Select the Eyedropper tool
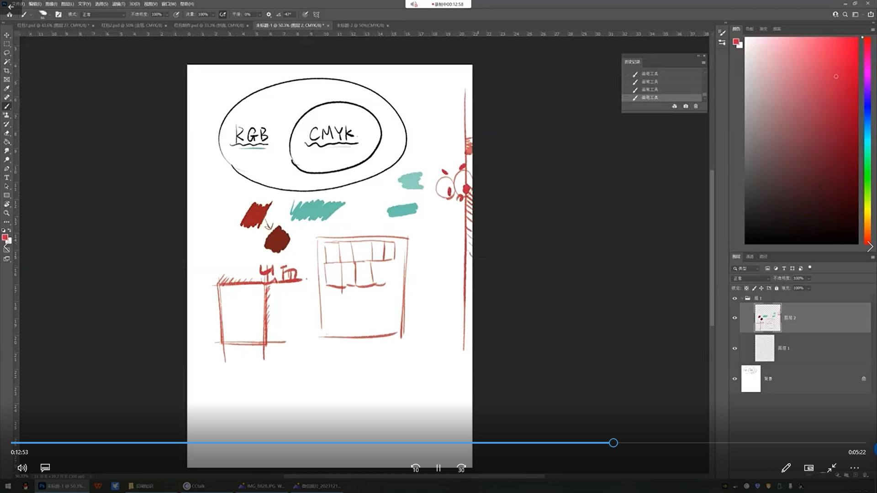877x493 pixels. [x=6, y=89]
